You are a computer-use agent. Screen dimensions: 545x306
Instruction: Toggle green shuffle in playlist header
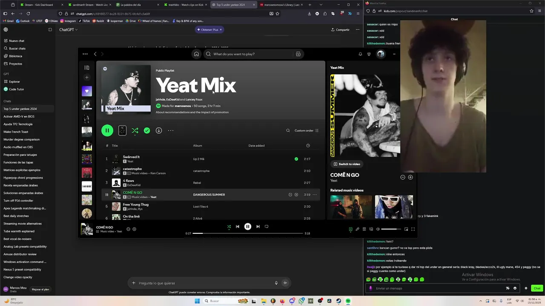135,130
